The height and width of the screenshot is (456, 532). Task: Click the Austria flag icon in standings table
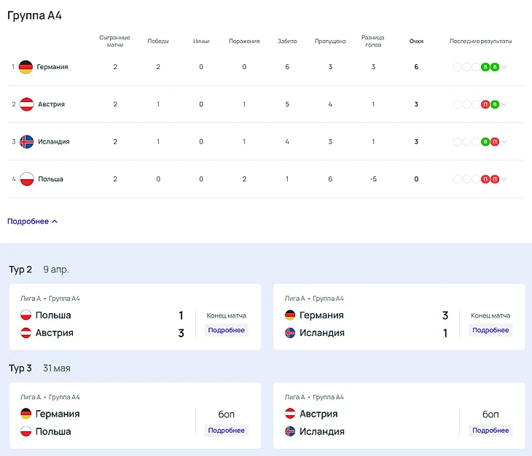[x=26, y=104]
